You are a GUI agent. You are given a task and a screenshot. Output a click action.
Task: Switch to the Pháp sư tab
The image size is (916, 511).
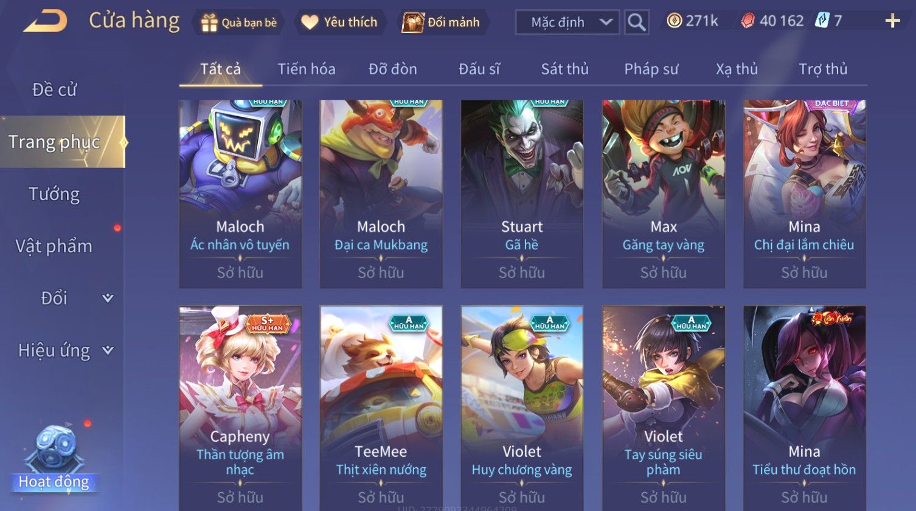tap(651, 69)
